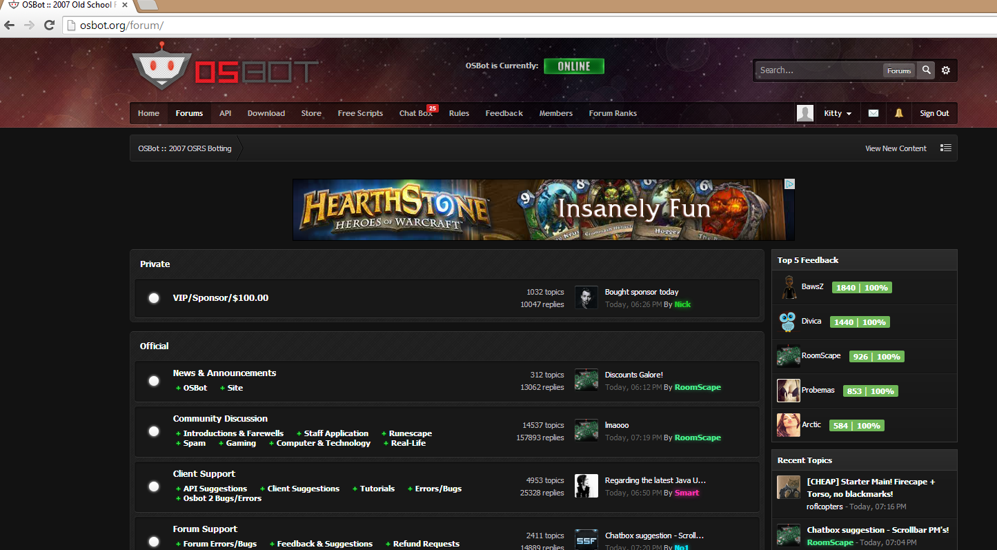
Task: Open the notifications bell icon
Action: click(898, 113)
